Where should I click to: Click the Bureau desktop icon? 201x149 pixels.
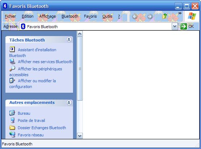coord(12,113)
